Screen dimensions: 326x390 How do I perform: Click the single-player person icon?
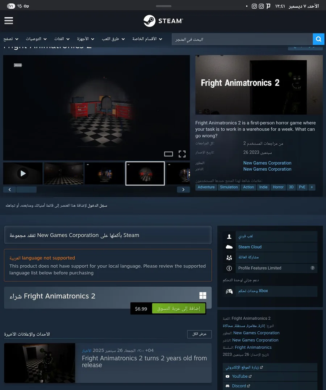click(x=229, y=237)
